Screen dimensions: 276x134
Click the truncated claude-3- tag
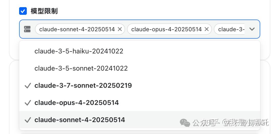point(231,29)
